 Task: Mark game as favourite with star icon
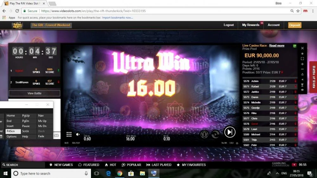tap(302, 54)
